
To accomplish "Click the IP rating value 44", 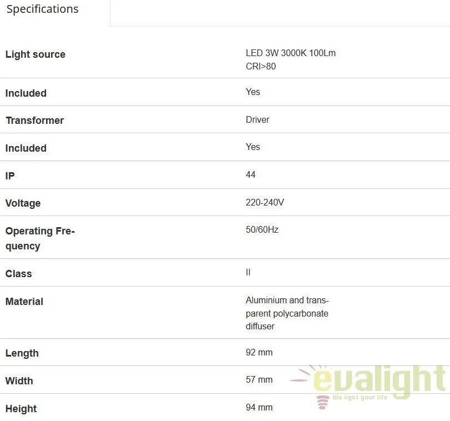I will click(x=251, y=174).
